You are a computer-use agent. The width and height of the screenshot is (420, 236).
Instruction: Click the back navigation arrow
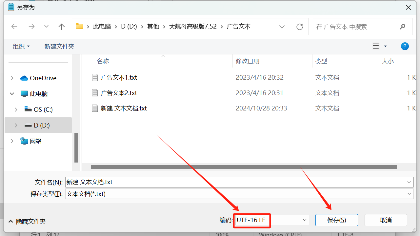14,27
